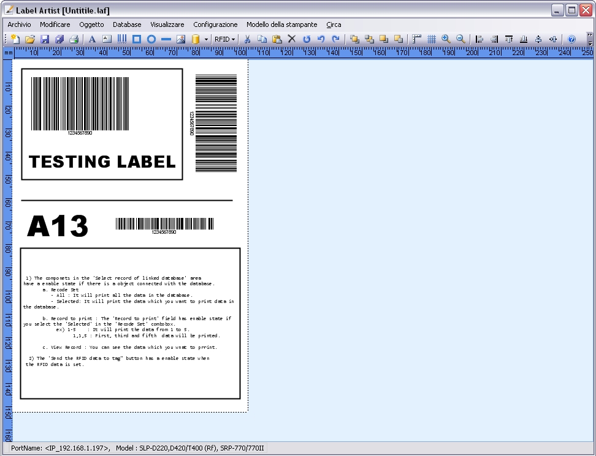The height and width of the screenshot is (456, 596).
Task: Select the text tool (A icon)
Action: click(93, 39)
